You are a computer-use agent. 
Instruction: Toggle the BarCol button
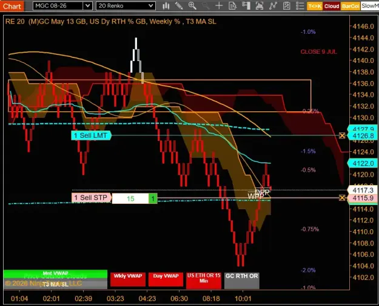(x=350, y=6)
